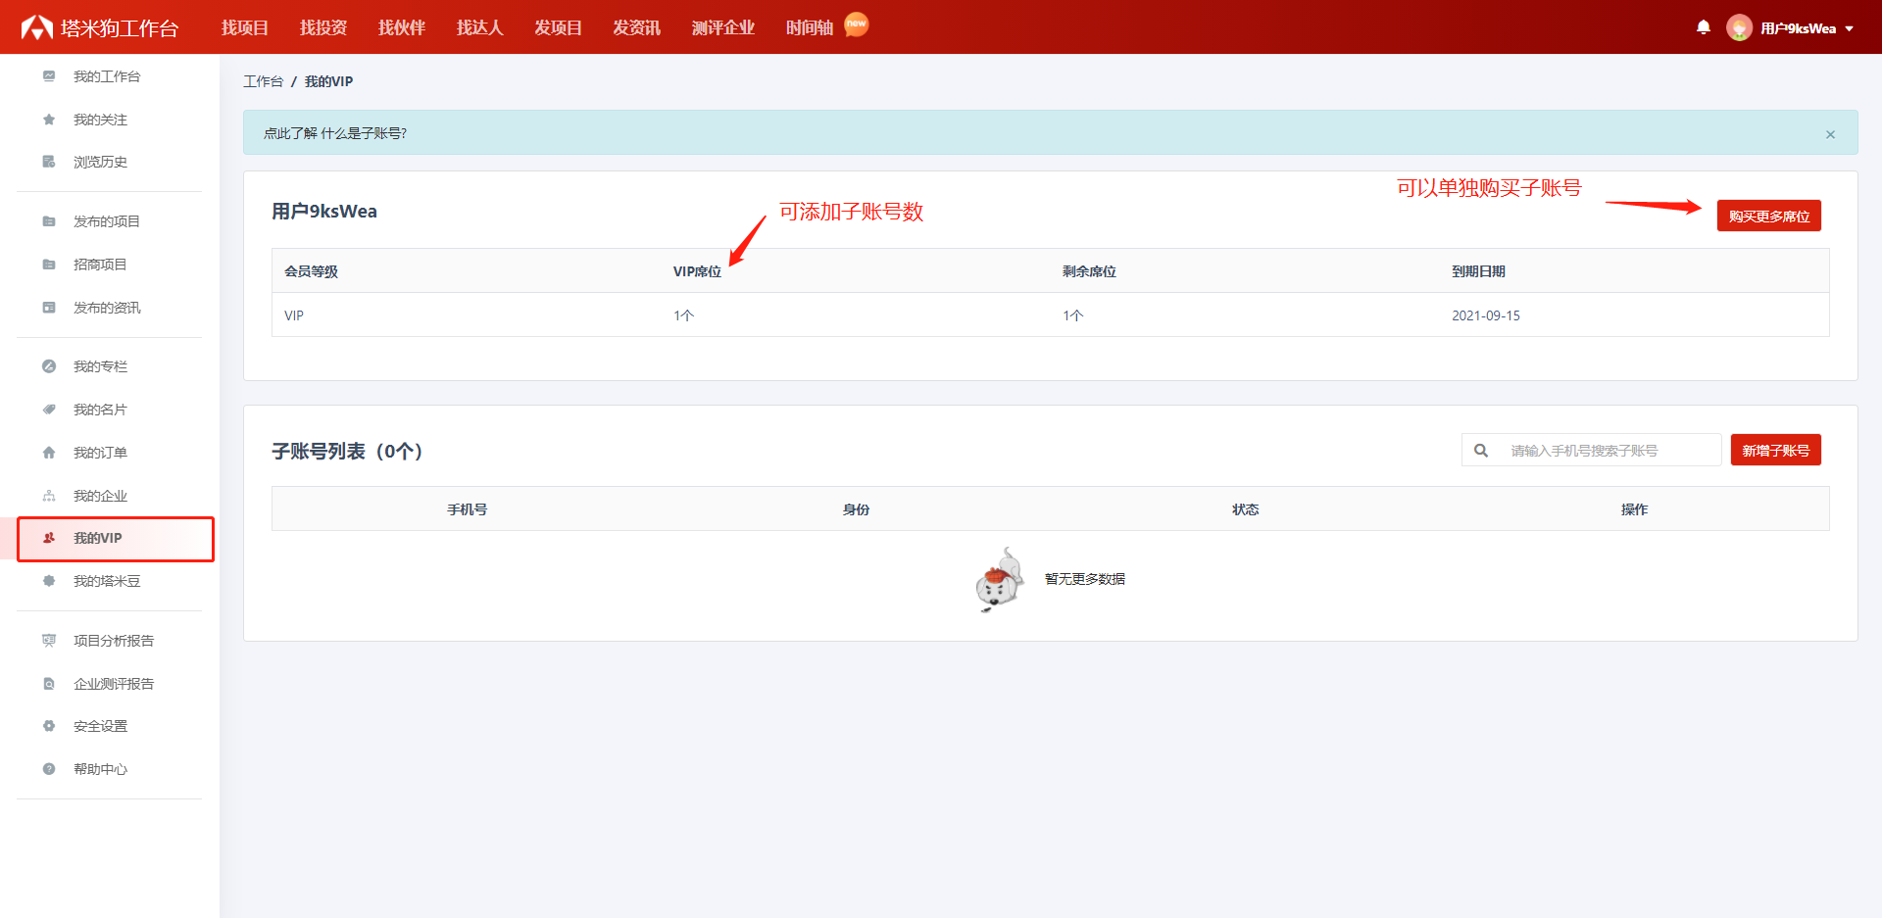Screen dimensions: 1882x918
Task: Click the 操作 column header
Action: 1634,509
